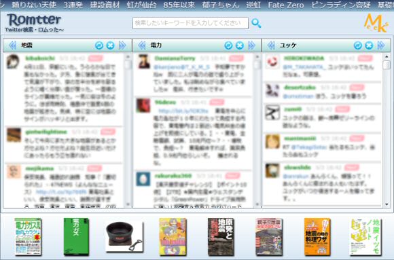
Task: Open the Meeks logo in the top-right corner
Action: 376,23
